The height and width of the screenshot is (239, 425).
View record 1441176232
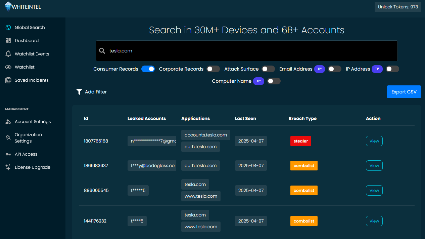pos(374,221)
